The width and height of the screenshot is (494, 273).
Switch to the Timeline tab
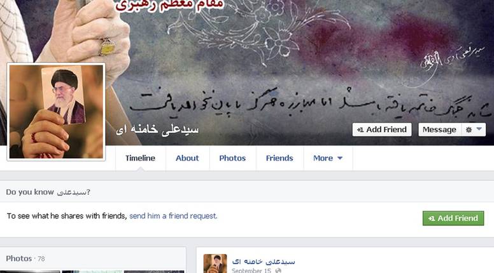[140, 158]
